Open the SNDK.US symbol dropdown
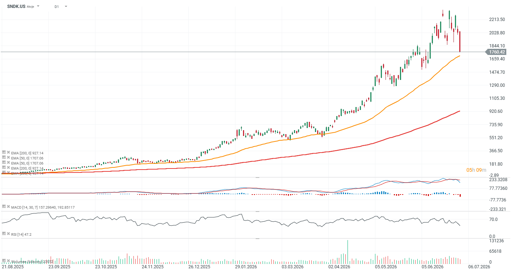 coord(38,7)
